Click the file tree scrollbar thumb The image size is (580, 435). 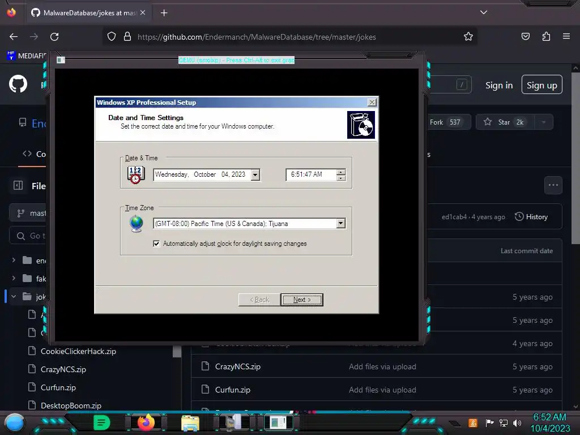177,351
